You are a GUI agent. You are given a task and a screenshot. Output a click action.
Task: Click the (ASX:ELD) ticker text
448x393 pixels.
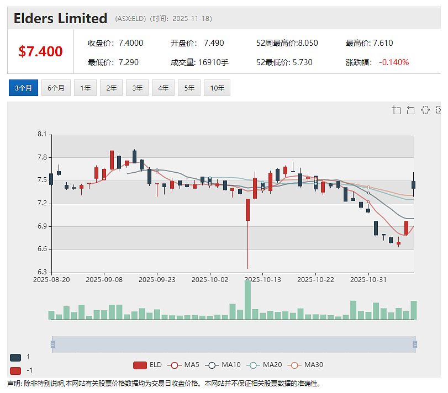point(130,19)
